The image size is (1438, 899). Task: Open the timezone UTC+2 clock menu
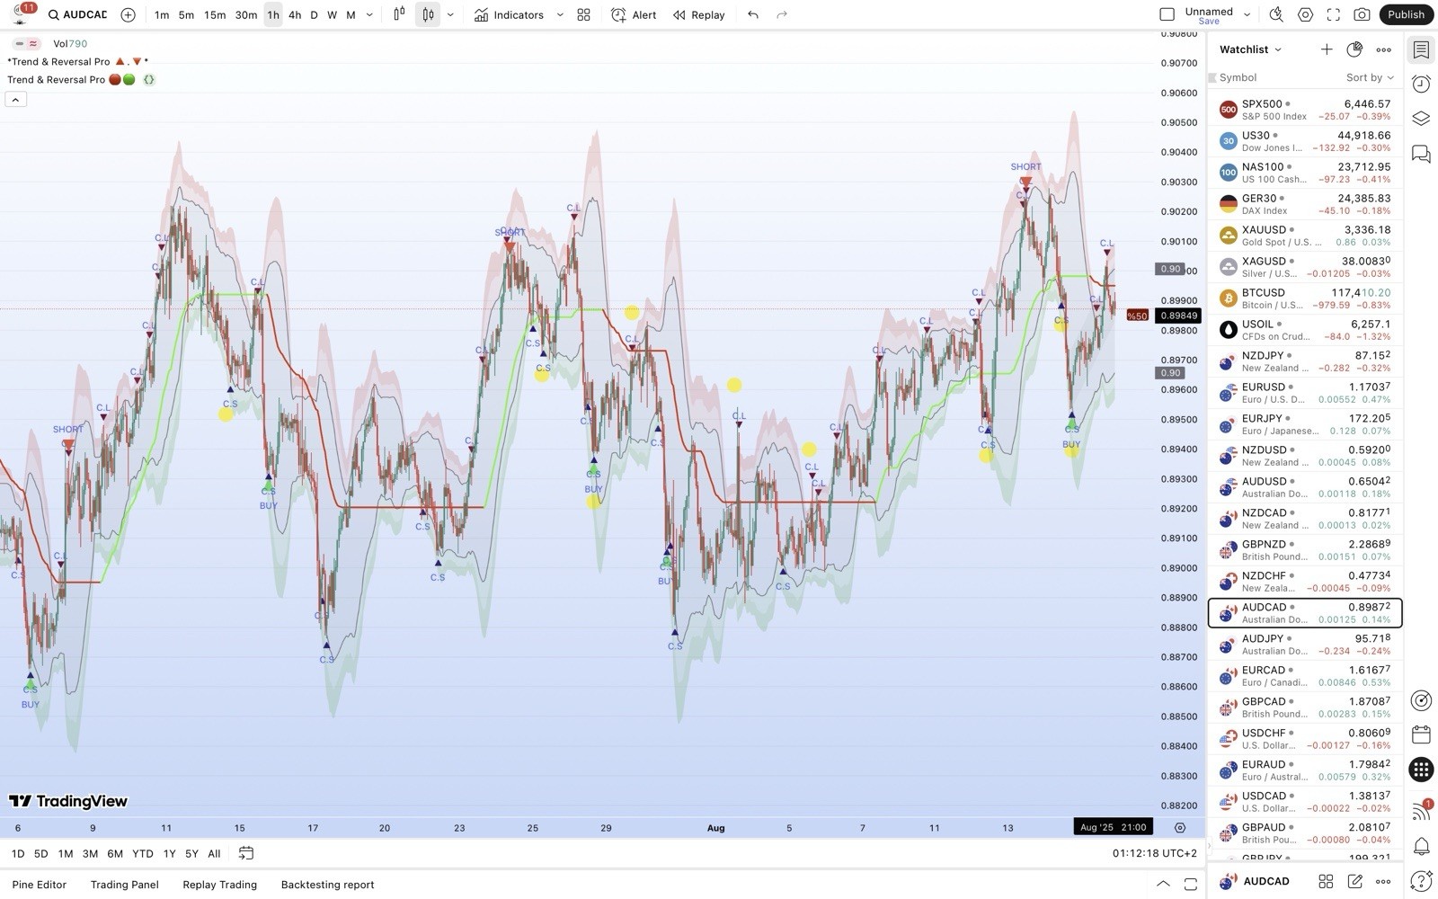[x=1154, y=853]
